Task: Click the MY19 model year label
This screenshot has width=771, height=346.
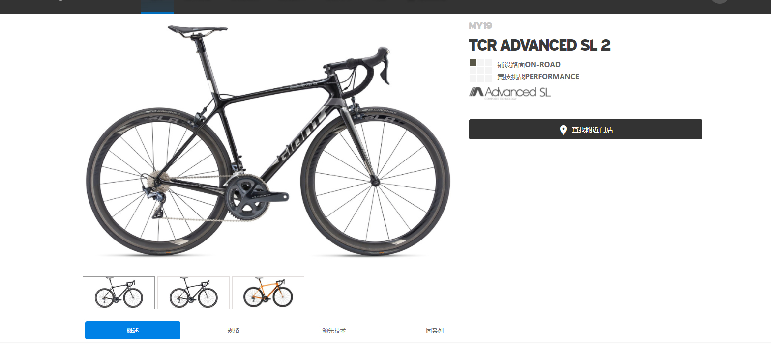Action: pyautogui.click(x=480, y=26)
